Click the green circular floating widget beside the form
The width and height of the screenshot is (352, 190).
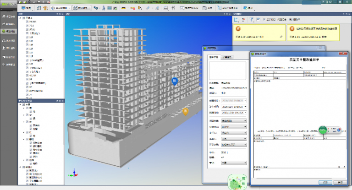pyautogui.click(x=323, y=130)
